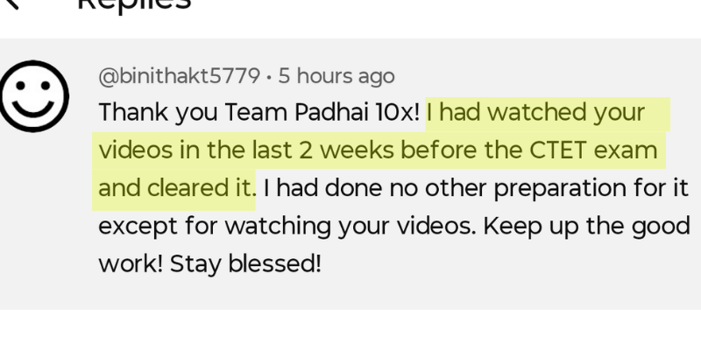Click the "Keep up the good" phrase
The width and height of the screenshot is (701, 350).
click(587, 225)
